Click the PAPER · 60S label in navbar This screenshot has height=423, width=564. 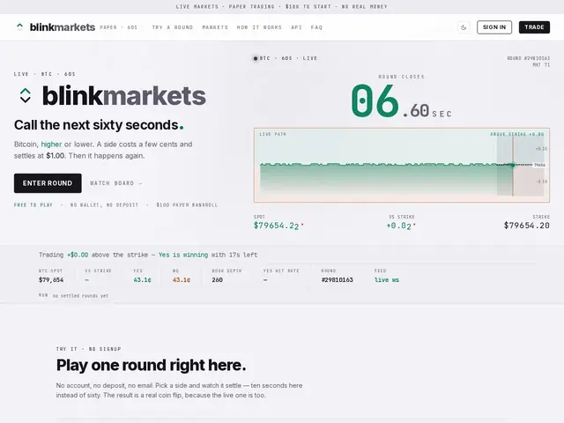click(x=119, y=27)
